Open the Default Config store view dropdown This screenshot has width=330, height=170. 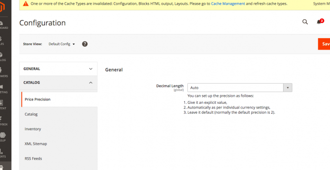62,44
